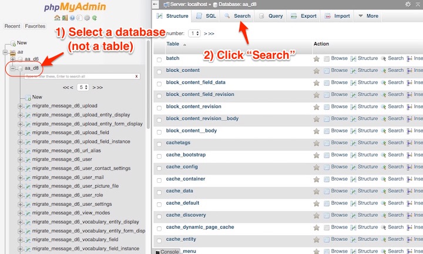
Task: Check the batch table checkbox
Action: [x=159, y=59]
